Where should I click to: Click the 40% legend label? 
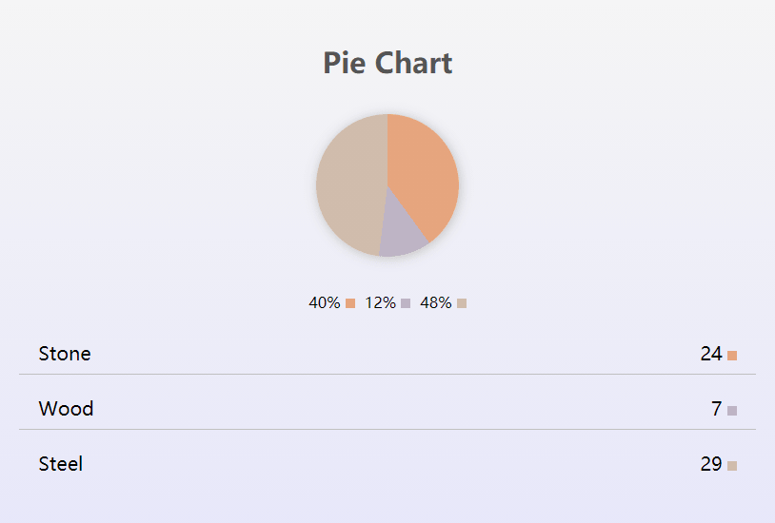(x=325, y=303)
